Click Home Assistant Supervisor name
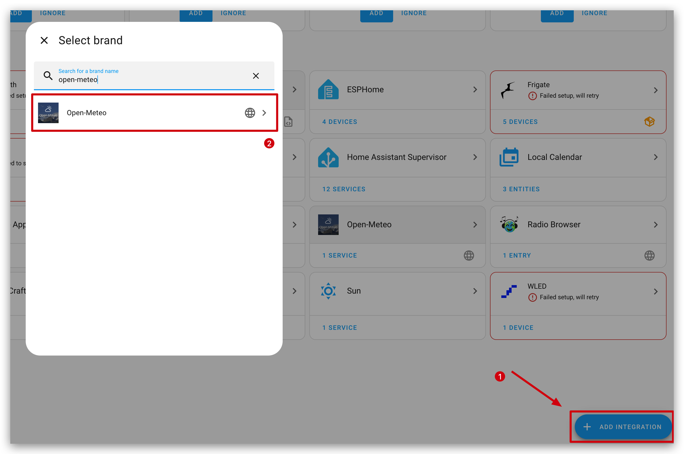 (396, 157)
